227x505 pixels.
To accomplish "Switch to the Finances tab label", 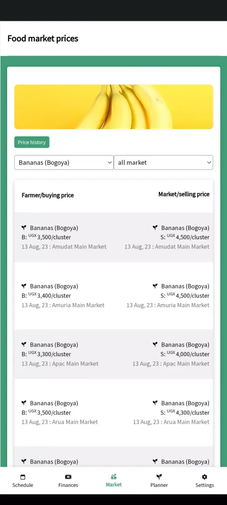I will [x=68, y=485].
